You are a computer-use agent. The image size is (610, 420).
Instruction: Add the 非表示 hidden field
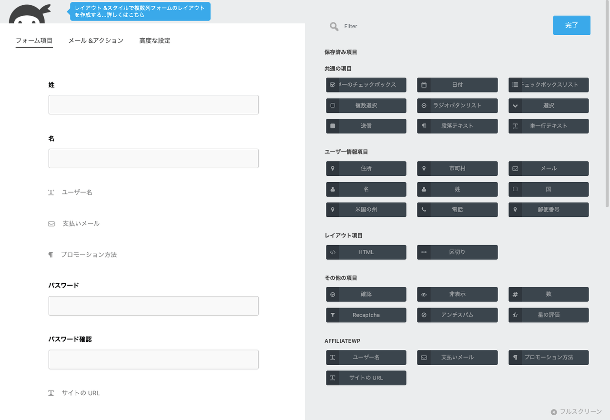pyautogui.click(x=457, y=294)
